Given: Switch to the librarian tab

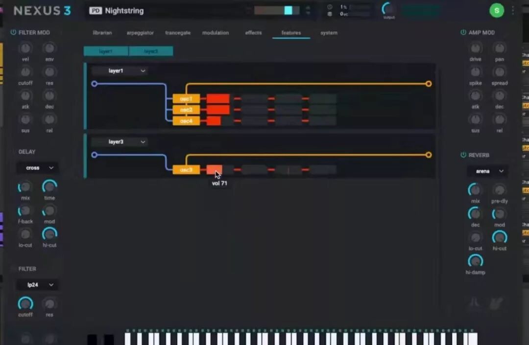Looking at the screenshot, I should coord(102,33).
